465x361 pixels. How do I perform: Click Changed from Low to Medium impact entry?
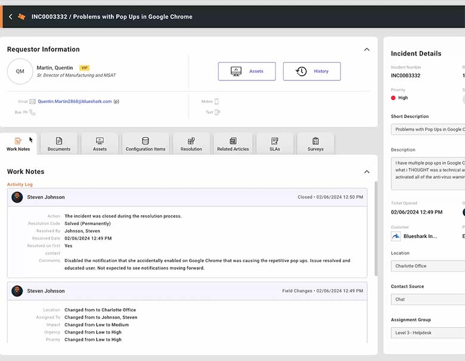pos(97,325)
